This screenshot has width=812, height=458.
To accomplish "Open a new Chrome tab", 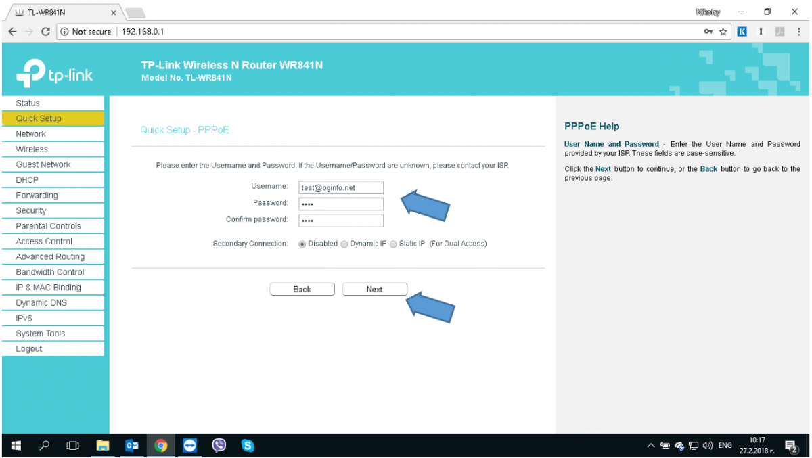I will [x=135, y=13].
